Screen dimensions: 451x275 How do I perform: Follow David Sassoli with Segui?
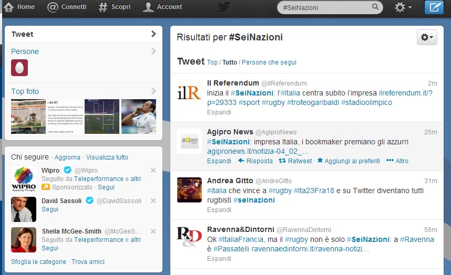(50, 209)
